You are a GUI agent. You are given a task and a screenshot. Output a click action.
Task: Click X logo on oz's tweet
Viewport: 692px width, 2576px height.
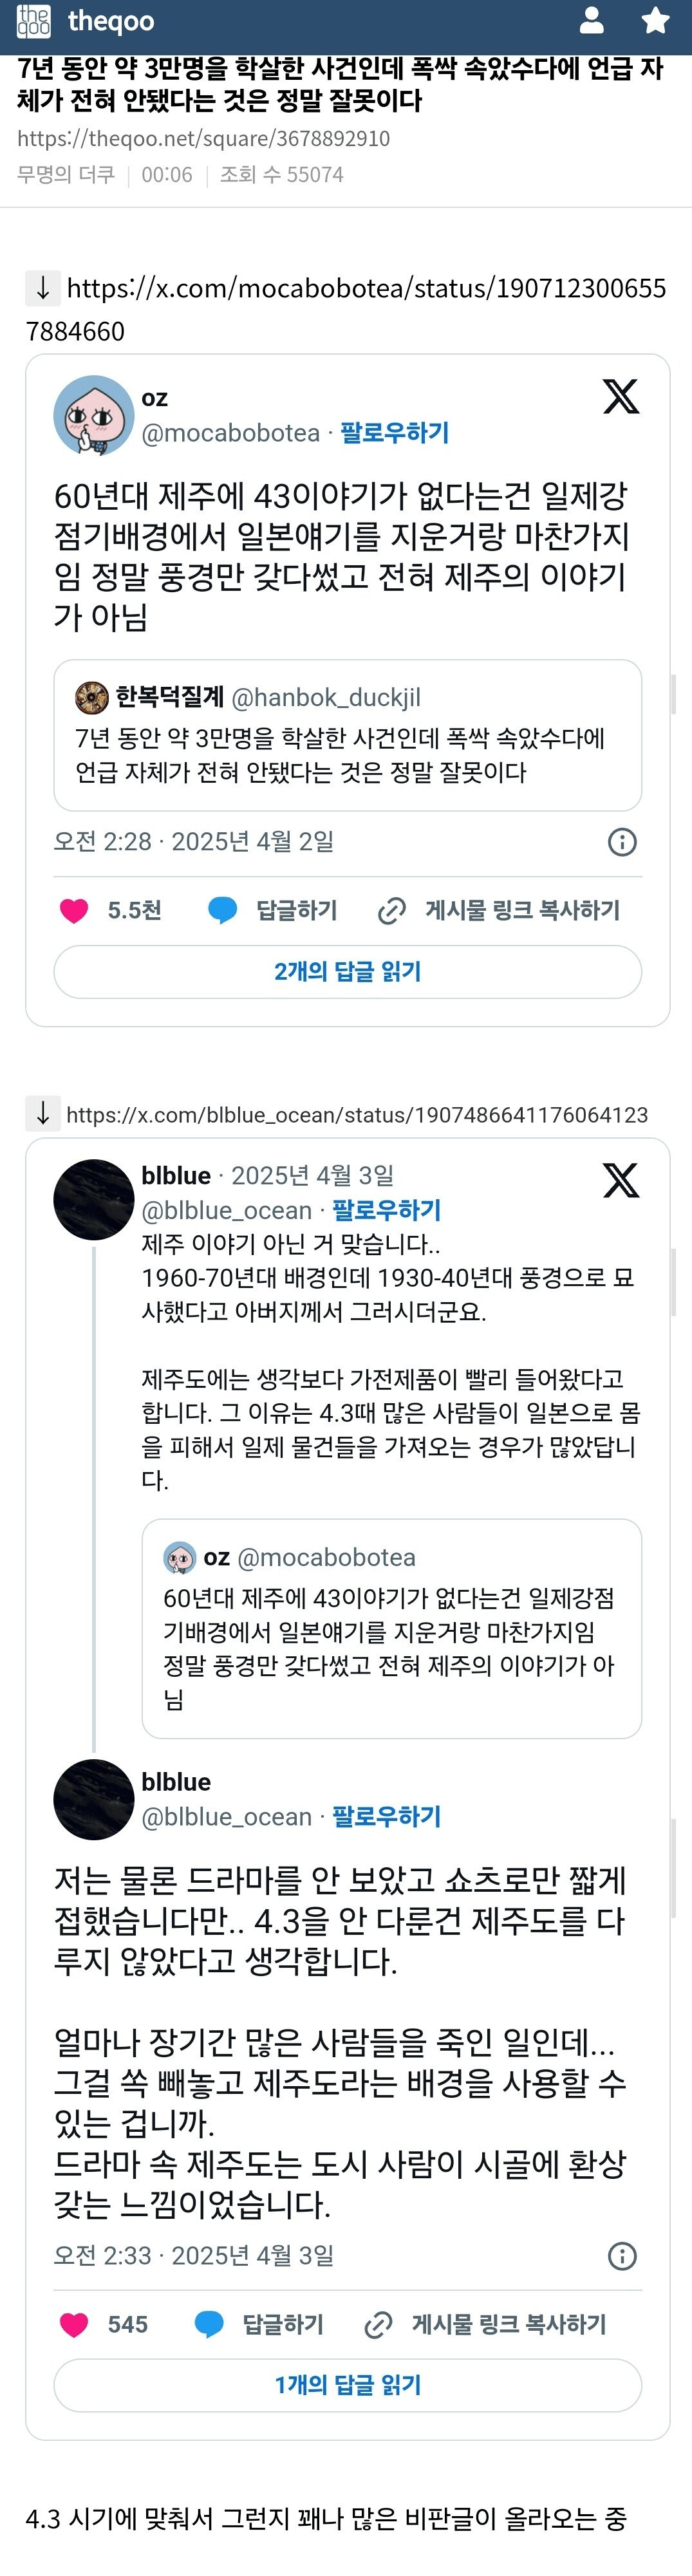(620, 397)
